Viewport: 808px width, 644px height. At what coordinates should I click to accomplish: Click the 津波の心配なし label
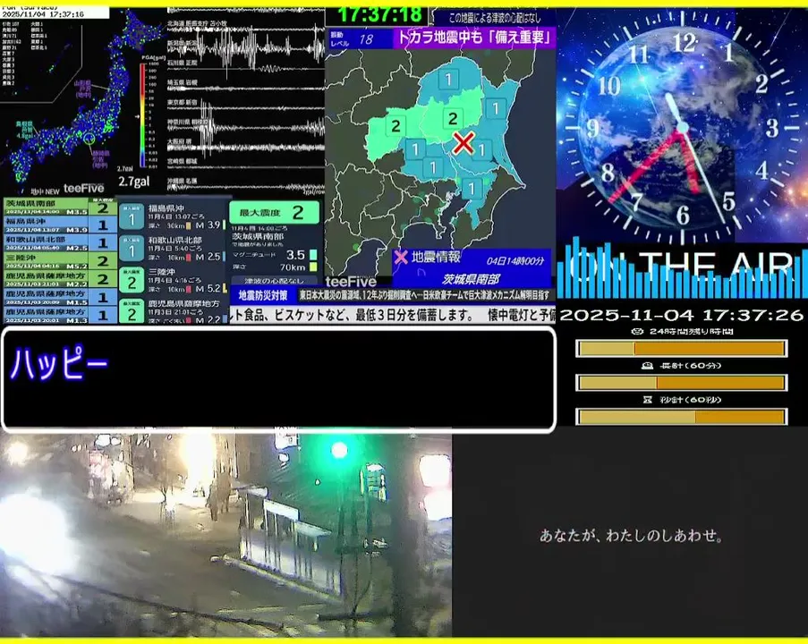click(274, 281)
